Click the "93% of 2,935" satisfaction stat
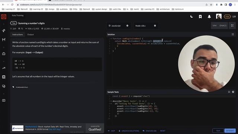The image size is (238, 134). (32, 29)
